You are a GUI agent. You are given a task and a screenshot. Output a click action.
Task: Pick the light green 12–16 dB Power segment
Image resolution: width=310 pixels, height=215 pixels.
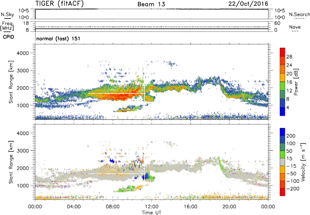[282, 86]
